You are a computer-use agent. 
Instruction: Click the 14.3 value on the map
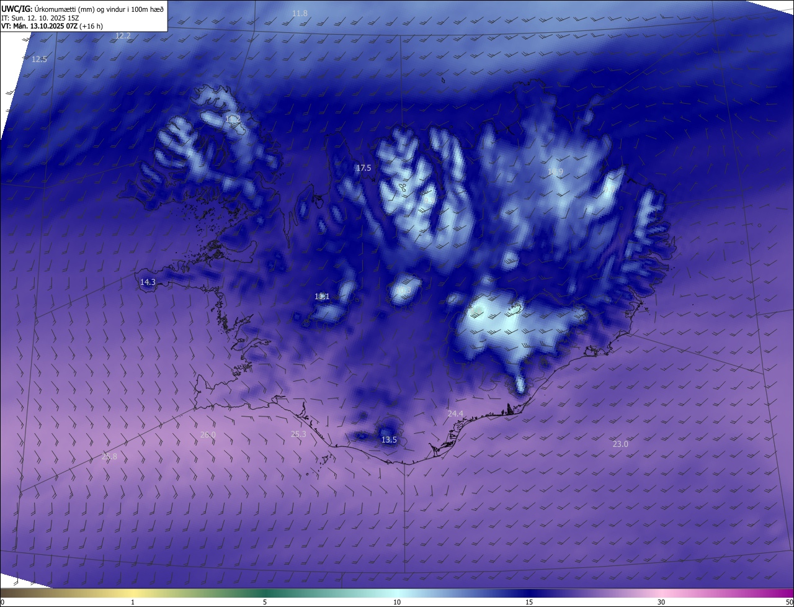coord(148,282)
